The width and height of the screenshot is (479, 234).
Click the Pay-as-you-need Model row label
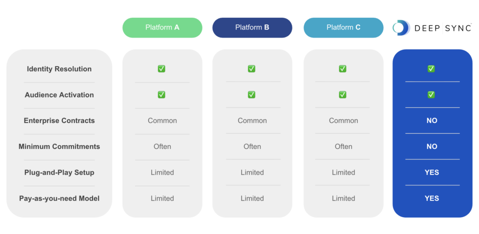(59, 198)
